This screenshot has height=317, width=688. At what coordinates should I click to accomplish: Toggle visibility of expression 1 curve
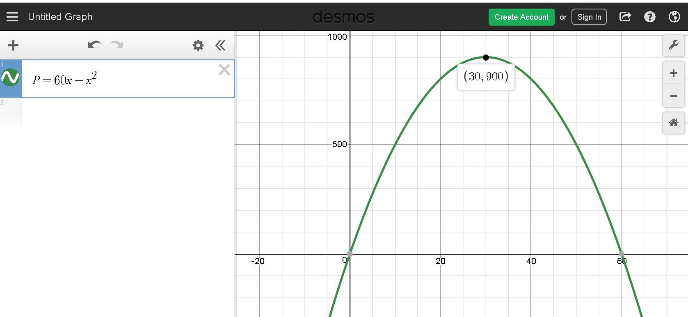pos(10,78)
